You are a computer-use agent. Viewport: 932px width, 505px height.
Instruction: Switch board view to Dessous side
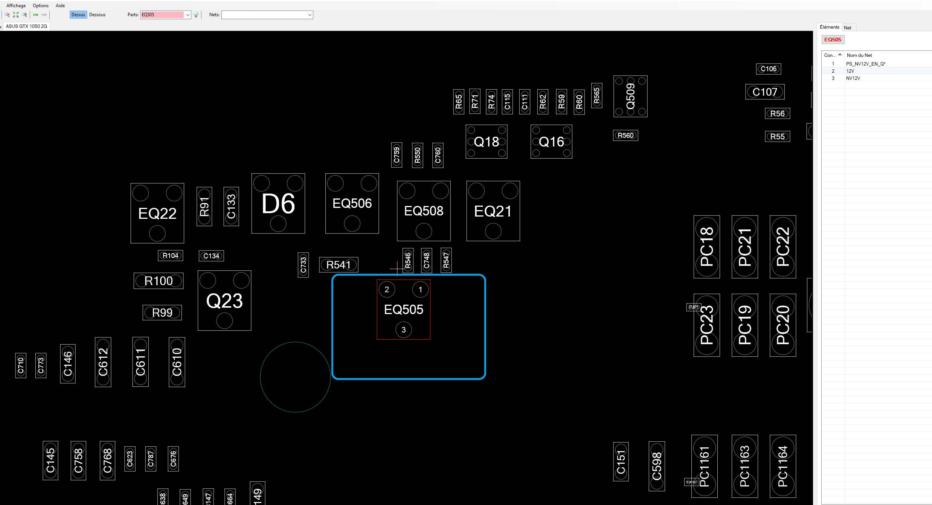point(97,15)
